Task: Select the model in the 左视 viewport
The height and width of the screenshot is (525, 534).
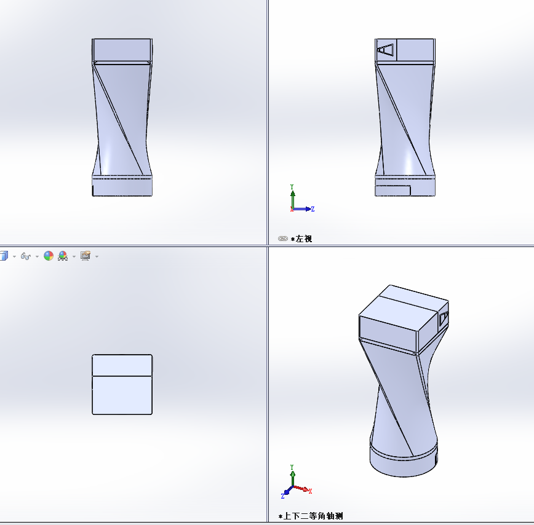Action: (x=405, y=117)
